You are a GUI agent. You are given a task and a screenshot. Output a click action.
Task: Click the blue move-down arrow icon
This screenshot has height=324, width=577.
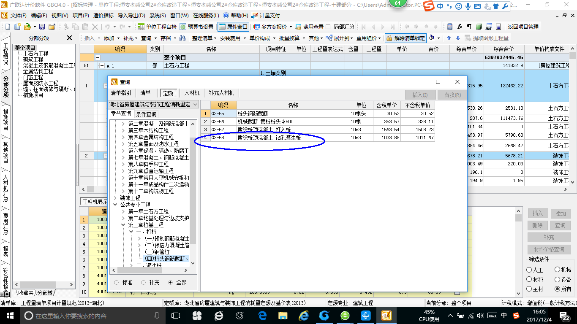457,38
